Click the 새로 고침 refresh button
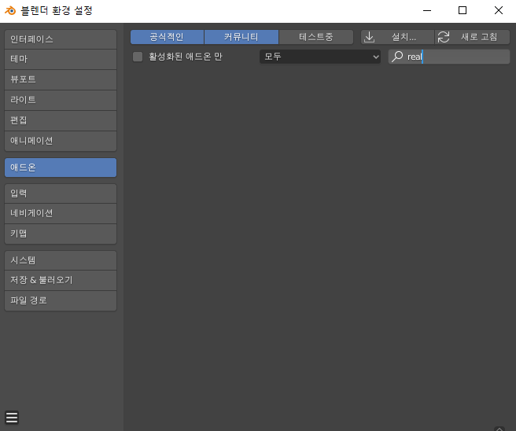This screenshot has height=431, width=516. coord(472,37)
